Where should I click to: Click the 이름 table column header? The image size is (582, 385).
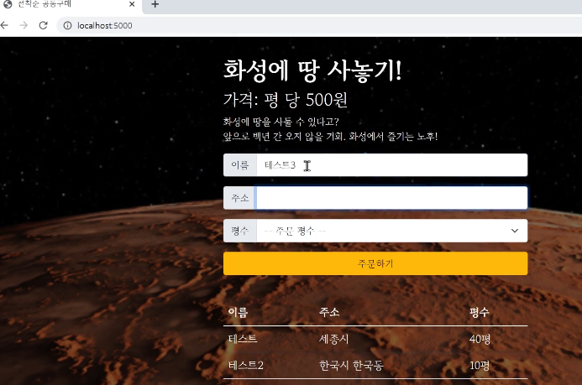point(238,312)
